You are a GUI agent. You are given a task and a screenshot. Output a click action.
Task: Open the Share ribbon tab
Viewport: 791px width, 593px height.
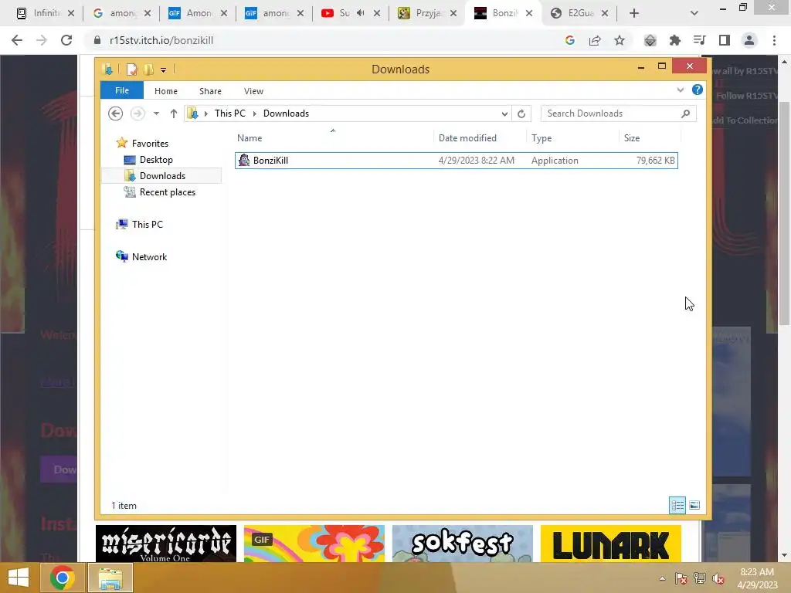point(210,91)
